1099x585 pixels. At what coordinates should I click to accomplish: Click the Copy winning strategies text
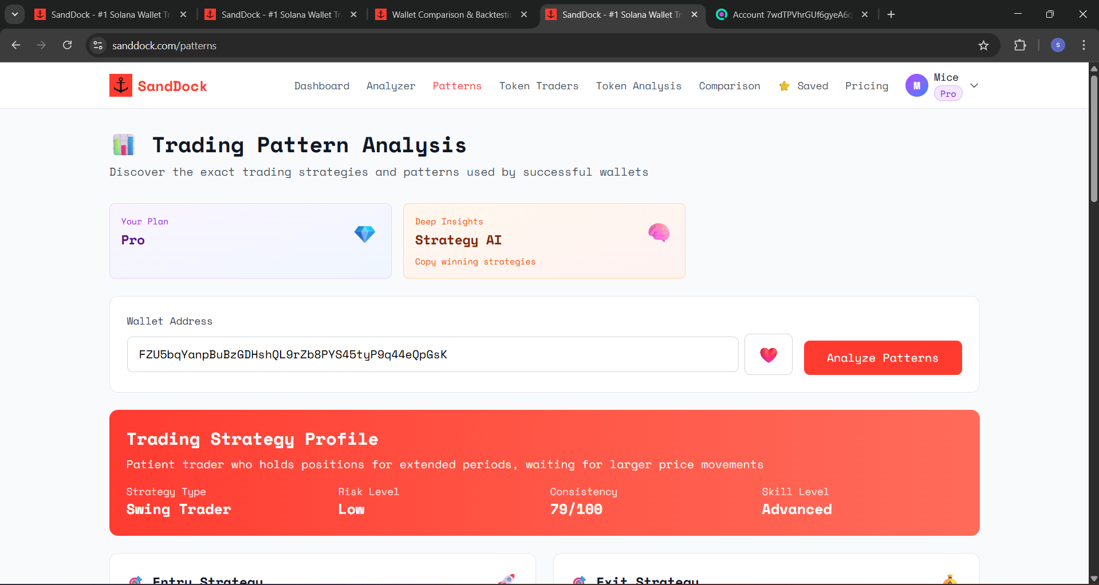tap(475, 262)
